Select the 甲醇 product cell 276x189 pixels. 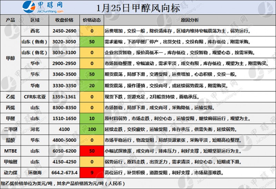point(11,58)
